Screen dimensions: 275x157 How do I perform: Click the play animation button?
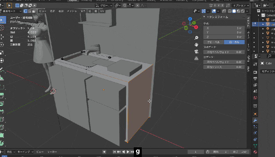[128, 152]
